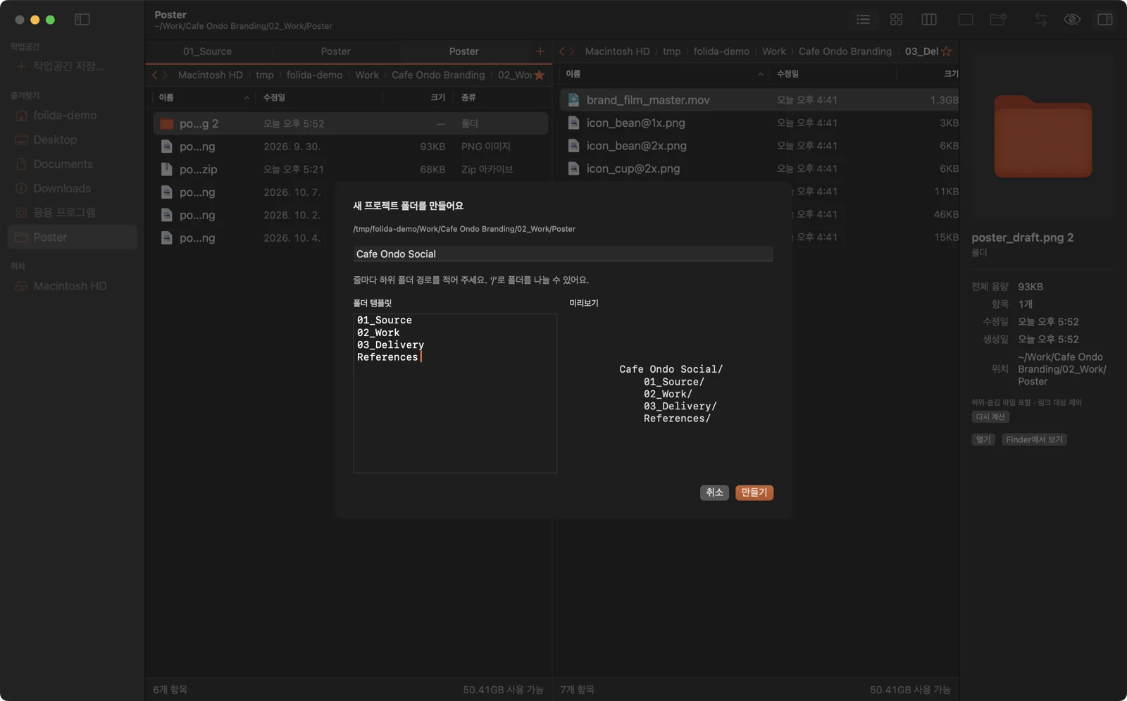Switch to column view mode

point(929,20)
